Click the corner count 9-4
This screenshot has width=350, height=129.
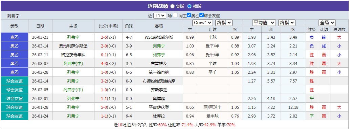(129, 116)
